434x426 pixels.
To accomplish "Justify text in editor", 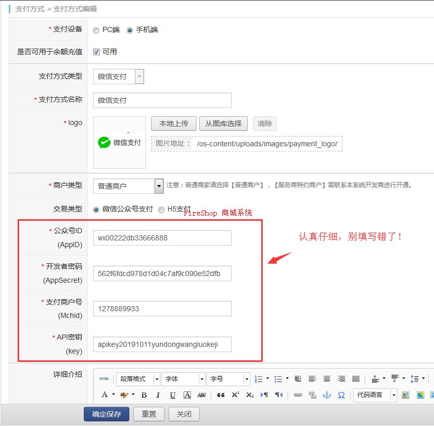I will (x=356, y=379).
